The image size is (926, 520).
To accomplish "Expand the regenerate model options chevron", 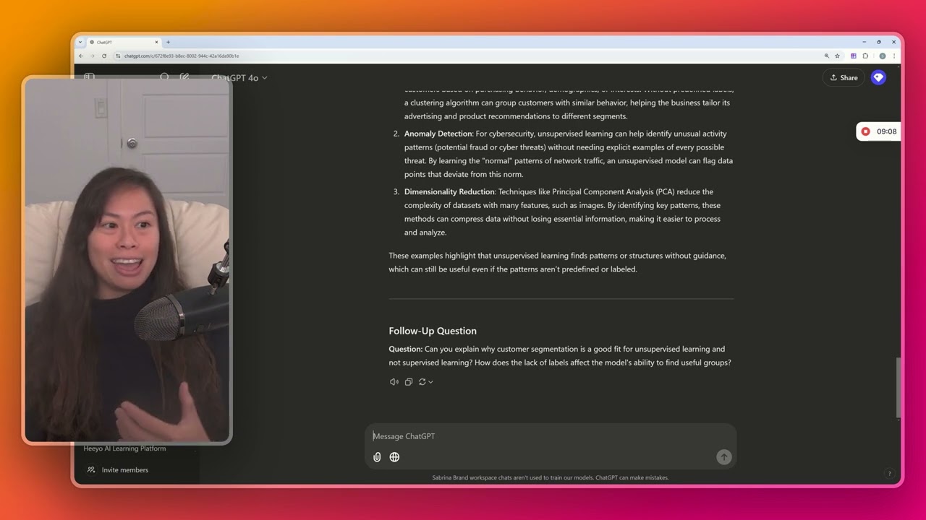I will (430, 382).
